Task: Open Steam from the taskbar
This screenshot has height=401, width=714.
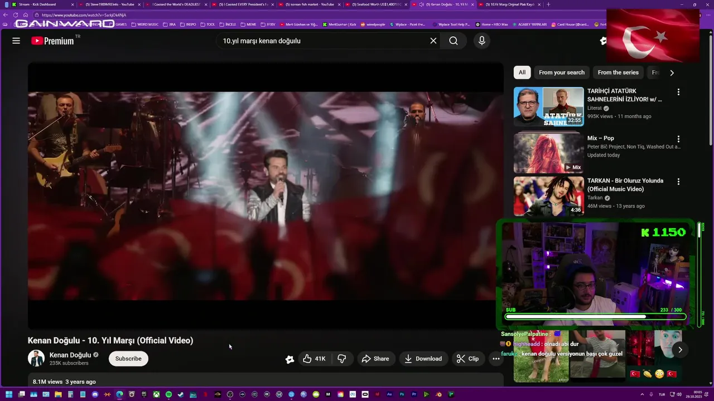Action: point(181,394)
